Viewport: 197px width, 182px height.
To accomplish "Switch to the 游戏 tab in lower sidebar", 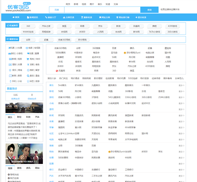I will (19, 168).
